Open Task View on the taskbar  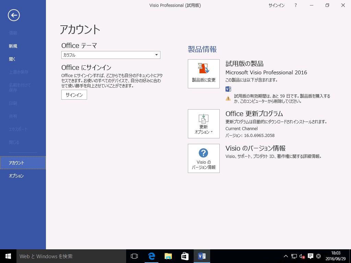tap(134, 256)
